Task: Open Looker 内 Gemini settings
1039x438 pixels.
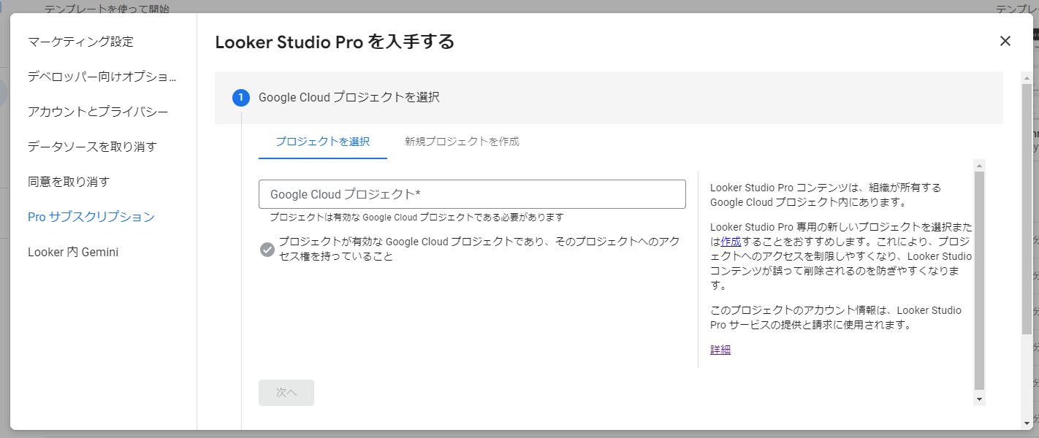Action: coord(73,252)
